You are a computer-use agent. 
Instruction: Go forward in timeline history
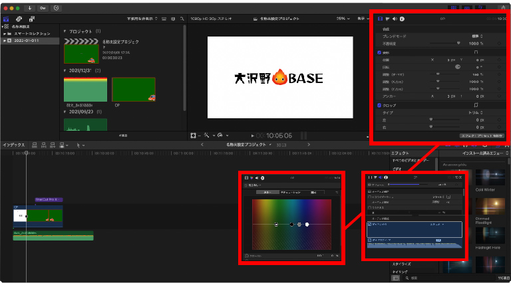(x=309, y=144)
